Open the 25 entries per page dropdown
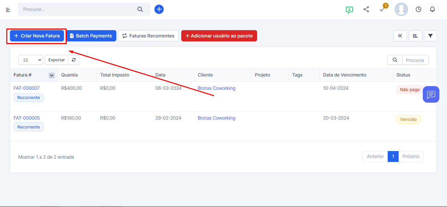 pyautogui.click(x=30, y=60)
